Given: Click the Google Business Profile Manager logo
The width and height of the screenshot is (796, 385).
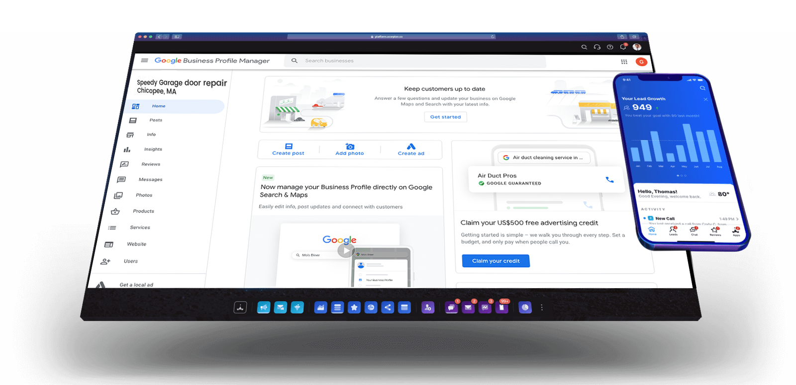Looking at the screenshot, I should coord(212,61).
